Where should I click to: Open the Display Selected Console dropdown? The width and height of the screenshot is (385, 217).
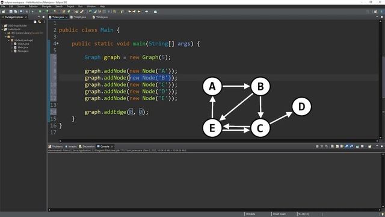(x=362, y=146)
